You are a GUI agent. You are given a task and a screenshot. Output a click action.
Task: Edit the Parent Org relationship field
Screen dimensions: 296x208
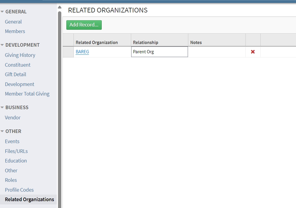[x=159, y=51]
